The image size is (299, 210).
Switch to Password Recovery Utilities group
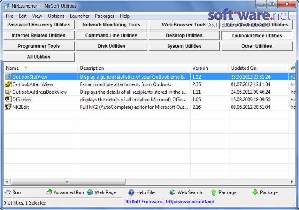click(x=39, y=25)
